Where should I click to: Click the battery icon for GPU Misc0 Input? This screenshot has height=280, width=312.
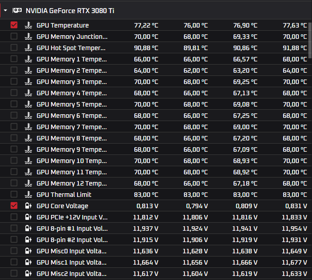[x=28, y=251]
